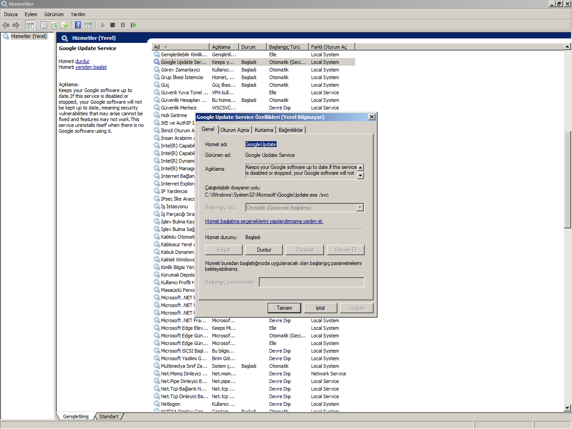The image size is (572, 429).
Task: Click the gear icon of Grup İlkesi İstemcisi row
Action: [157, 77]
